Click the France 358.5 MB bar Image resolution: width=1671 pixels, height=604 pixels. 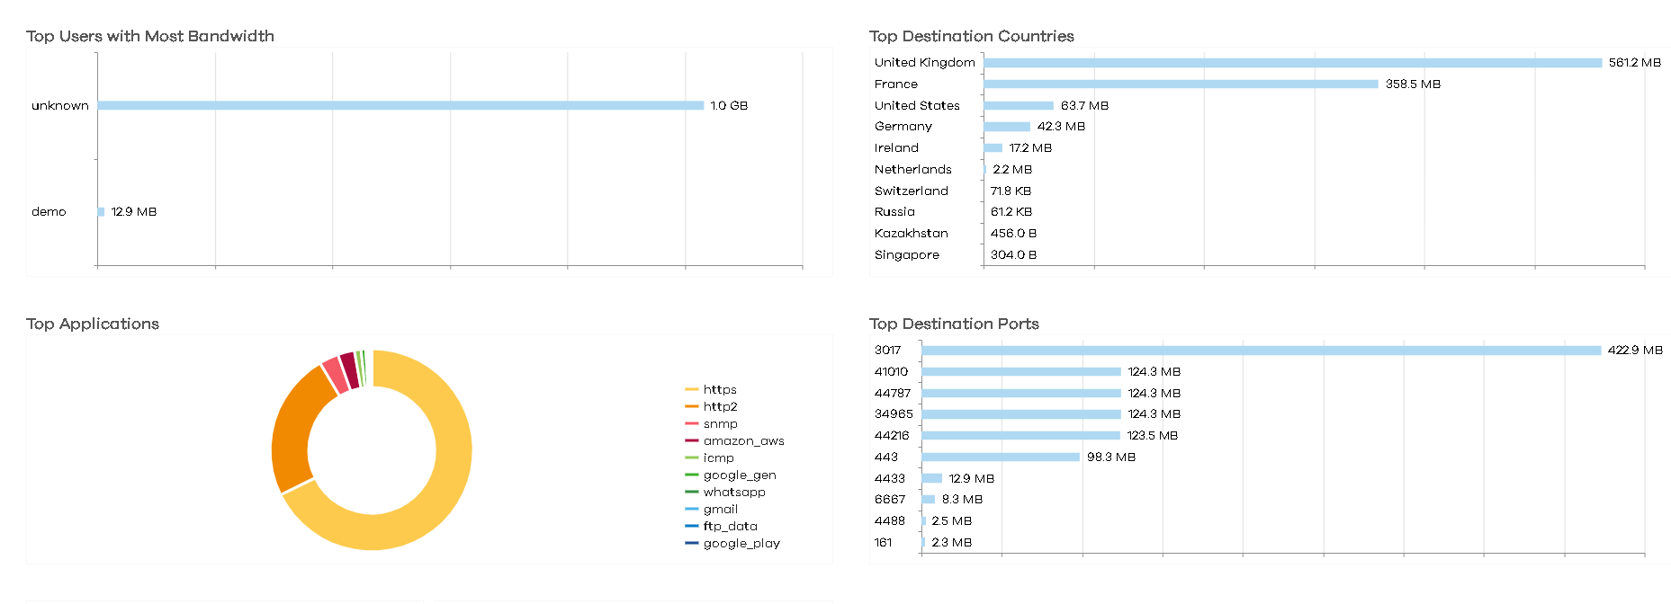tap(1181, 84)
